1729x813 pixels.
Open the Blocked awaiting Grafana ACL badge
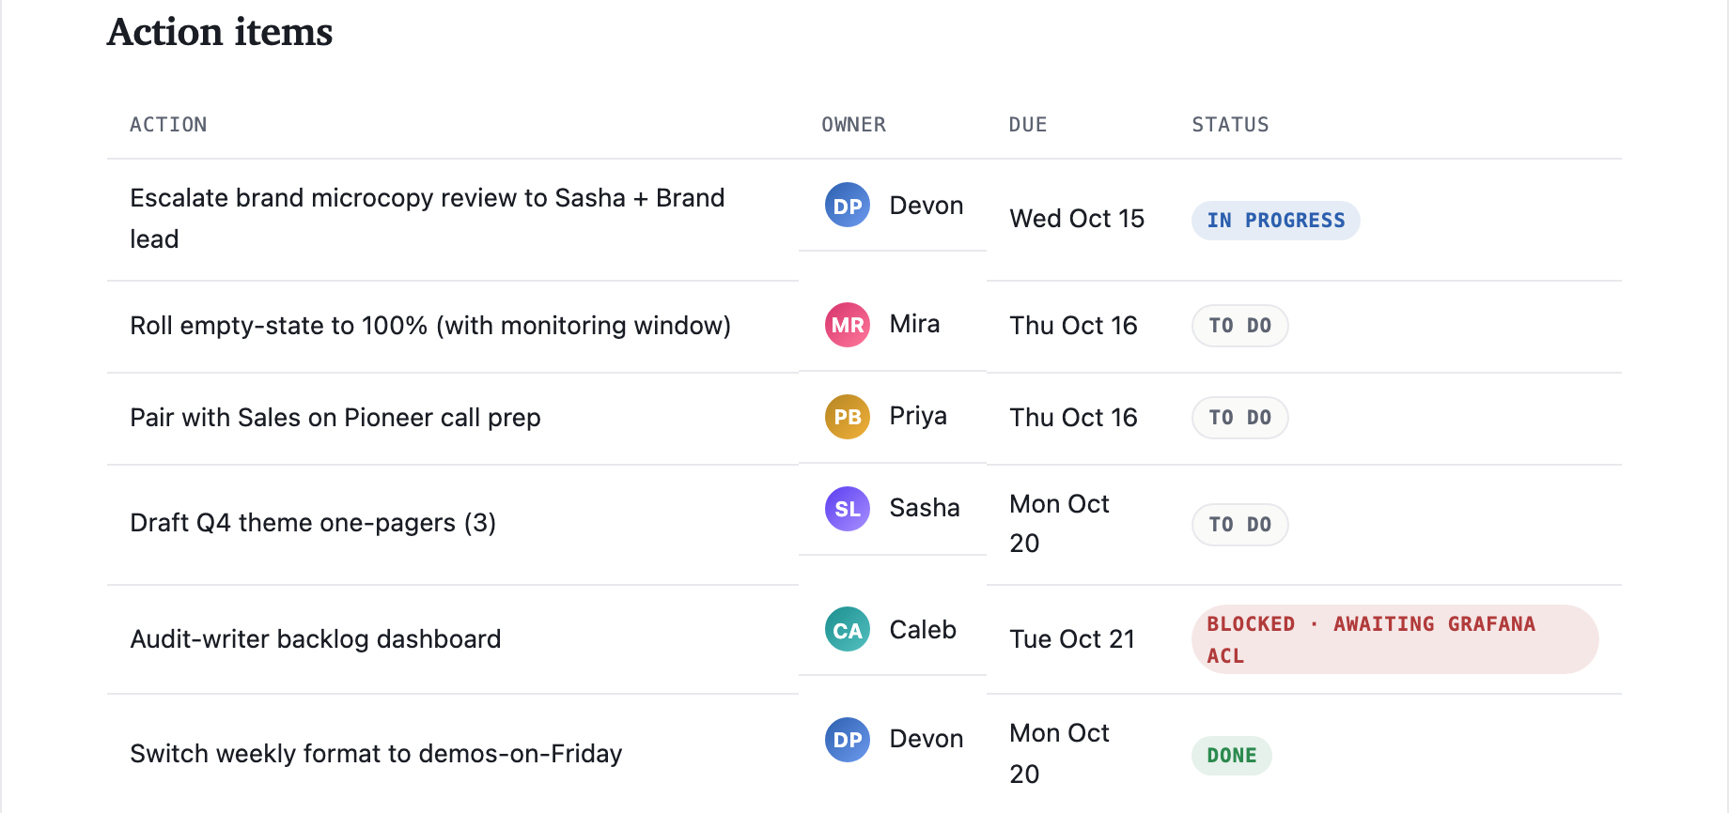[1394, 639]
